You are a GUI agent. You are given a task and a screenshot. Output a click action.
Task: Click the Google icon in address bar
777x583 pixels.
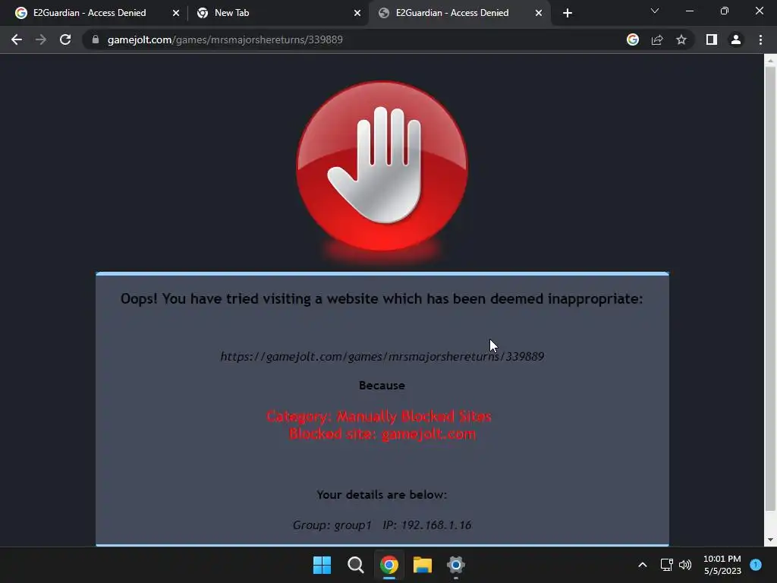point(633,39)
